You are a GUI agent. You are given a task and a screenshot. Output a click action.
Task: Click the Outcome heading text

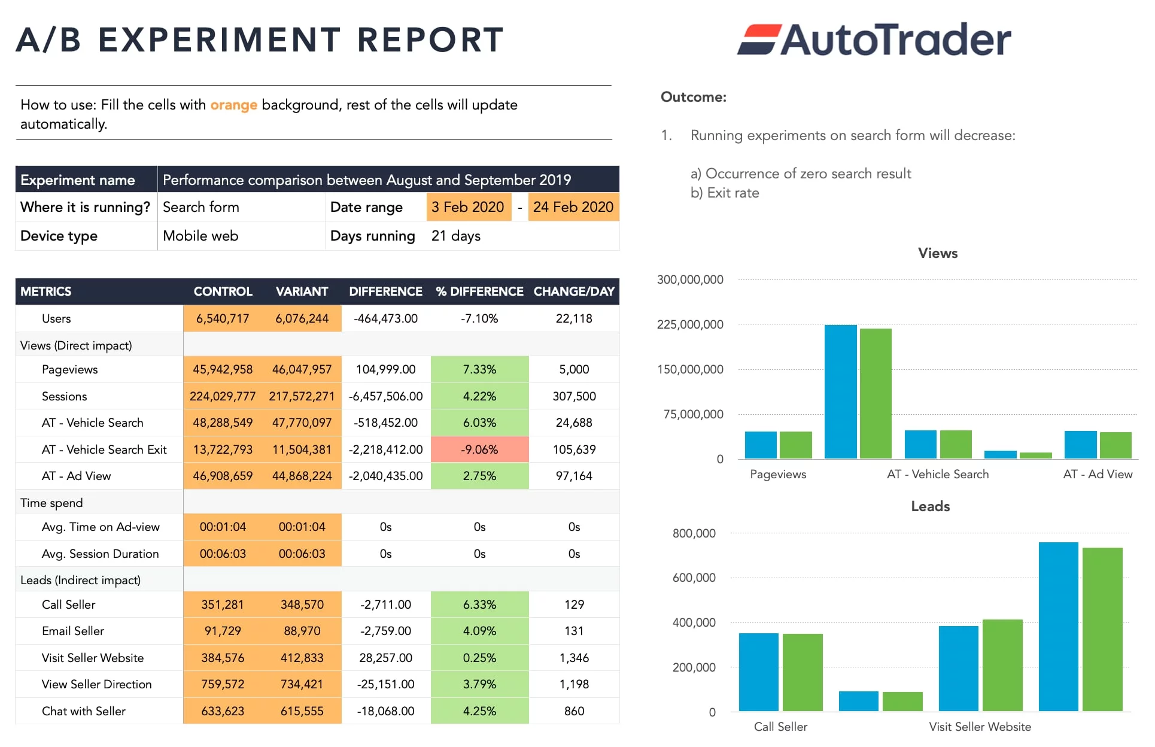(693, 97)
